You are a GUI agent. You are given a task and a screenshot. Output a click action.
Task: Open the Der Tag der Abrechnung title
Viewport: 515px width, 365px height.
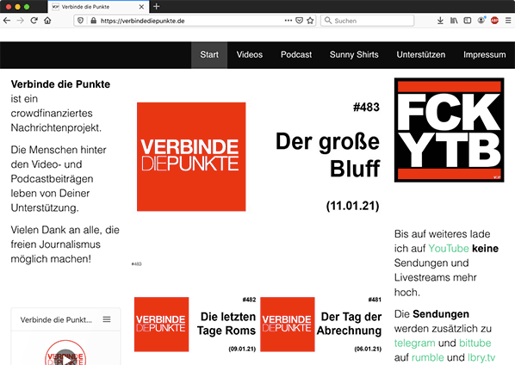coord(349,324)
